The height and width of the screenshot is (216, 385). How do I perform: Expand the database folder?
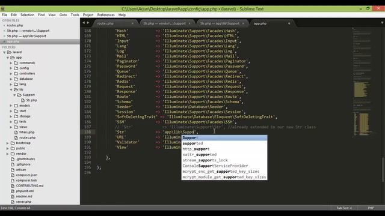pos(11,79)
